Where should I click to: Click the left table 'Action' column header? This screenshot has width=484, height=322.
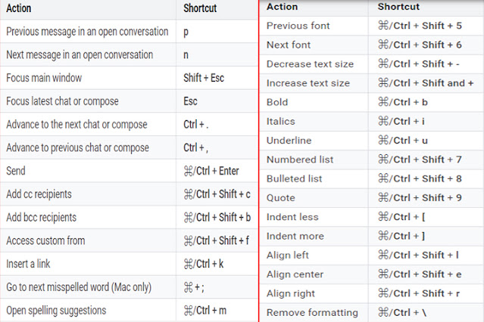point(18,8)
